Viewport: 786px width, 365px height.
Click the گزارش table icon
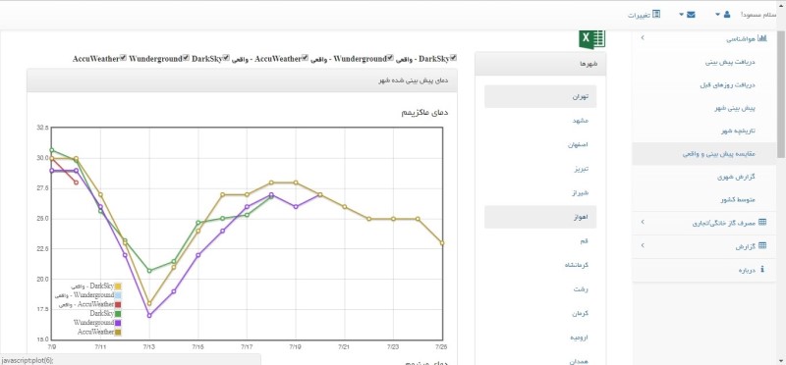pyautogui.click(x=762, y=245)
